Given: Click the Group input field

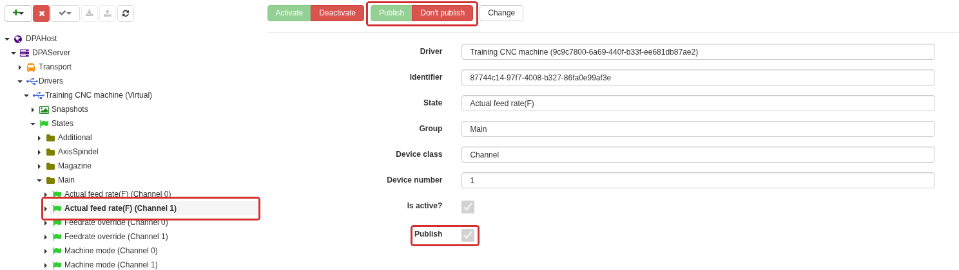Looking at the screenshot, I should [x=698, y=129].
